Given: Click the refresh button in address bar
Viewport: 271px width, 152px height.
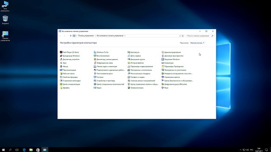Looking at the screenshot, I should [183, 36].
